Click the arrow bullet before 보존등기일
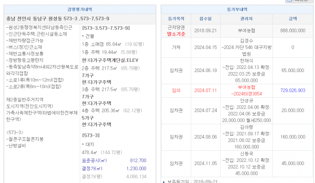The image size is (315, 183). click(x=164, y=181)
